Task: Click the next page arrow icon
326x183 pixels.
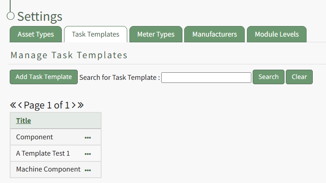Action: point(74,105)
